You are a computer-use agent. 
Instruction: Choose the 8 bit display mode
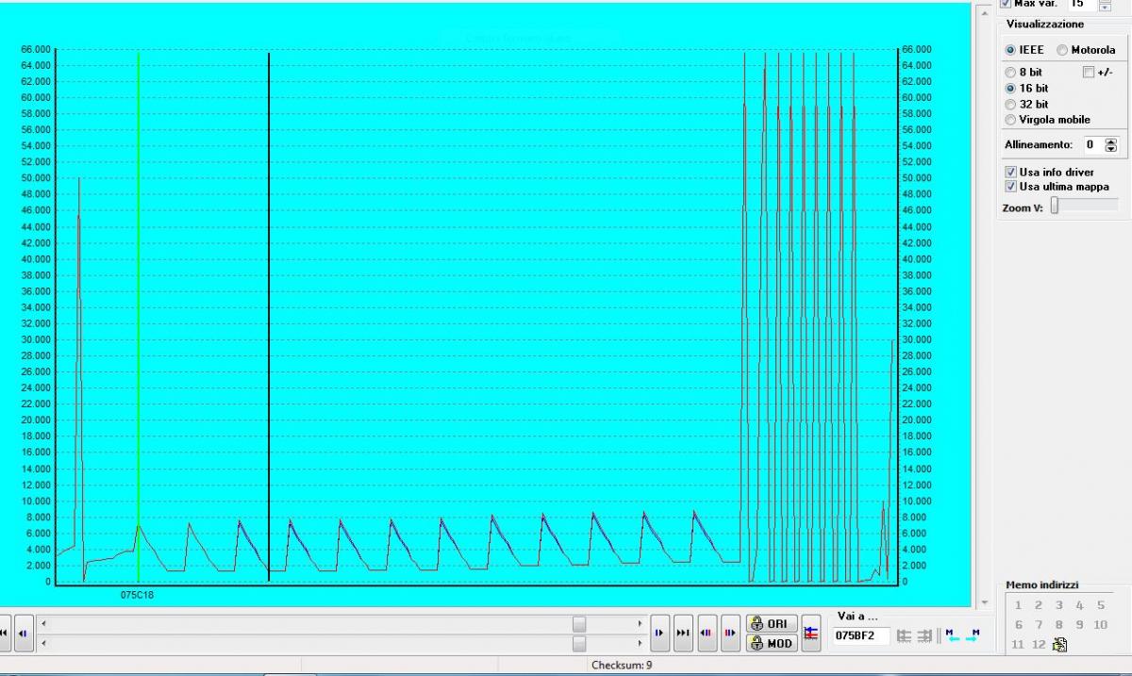pos(1011,72)
